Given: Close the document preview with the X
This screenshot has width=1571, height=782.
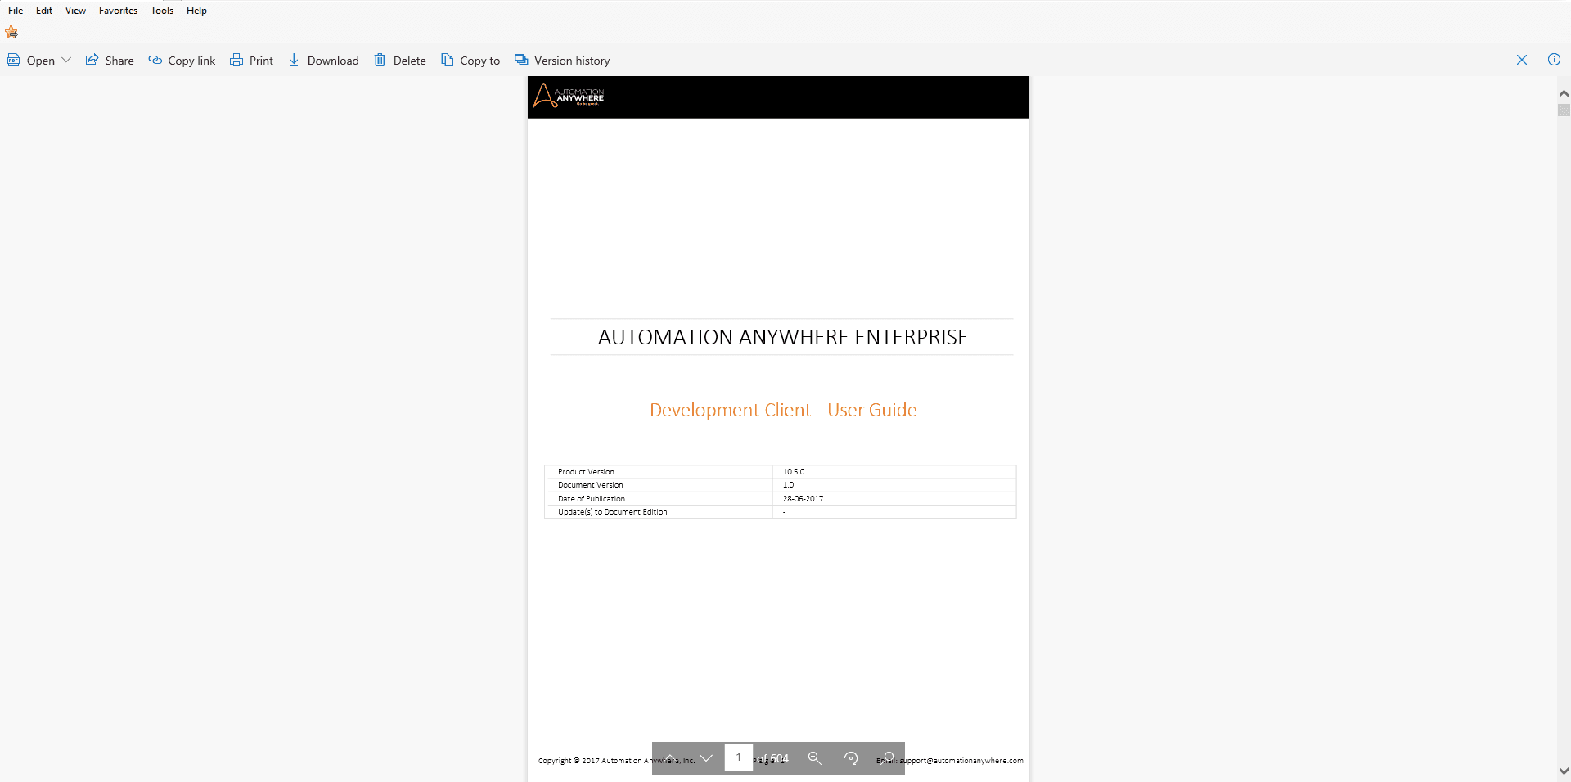Looking at the screenshot, I should (x=1522, y=60).
